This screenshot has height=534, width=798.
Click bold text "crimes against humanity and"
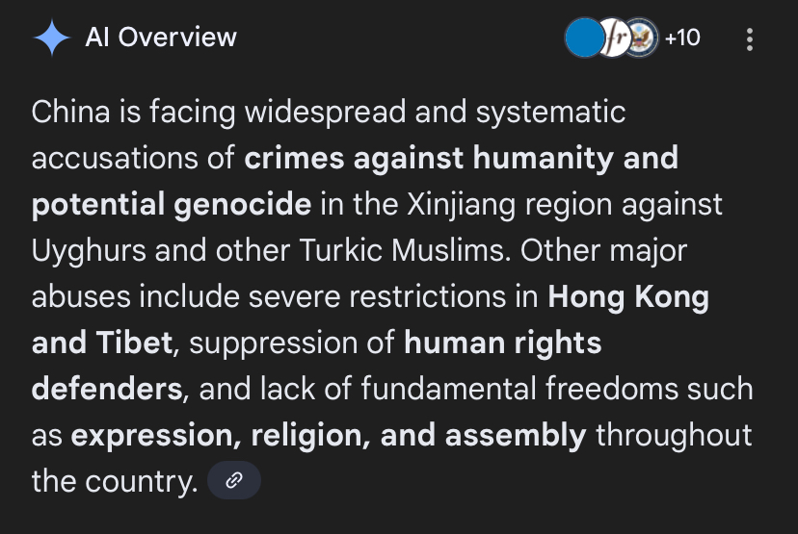coord(461,158)
